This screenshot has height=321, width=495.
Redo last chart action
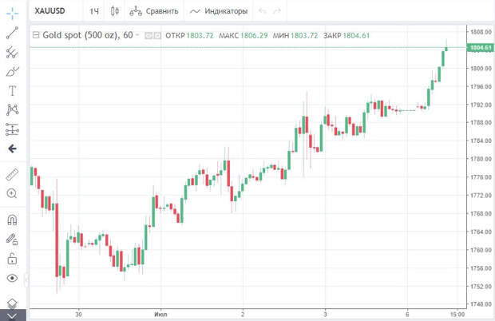pos(277,11)
